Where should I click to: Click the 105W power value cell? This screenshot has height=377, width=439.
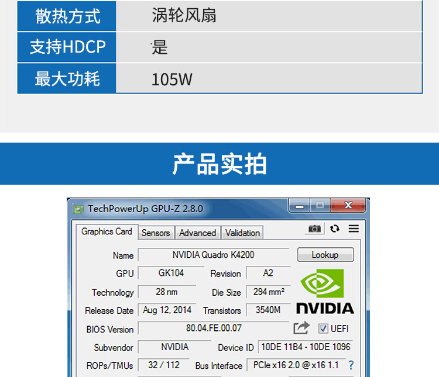269,78
